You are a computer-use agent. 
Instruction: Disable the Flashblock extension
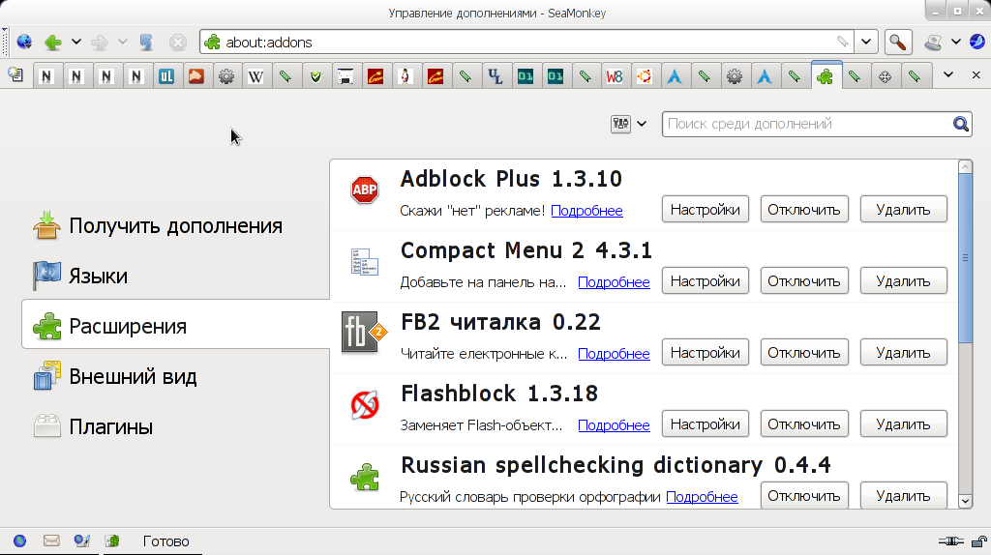point(804,424)
